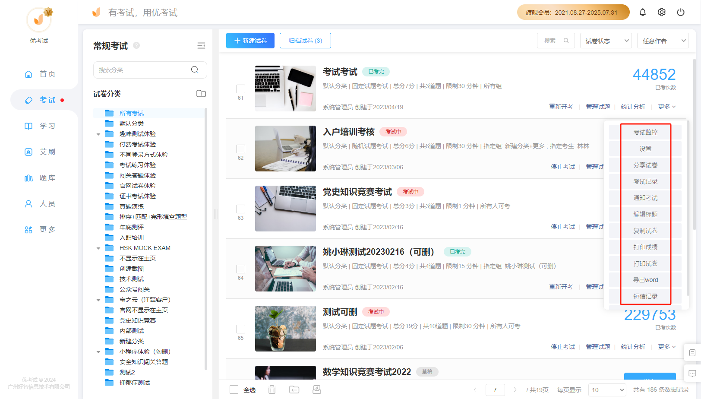
Task: Tick checkbox for exam number 65
Action: tap(241, 329)
